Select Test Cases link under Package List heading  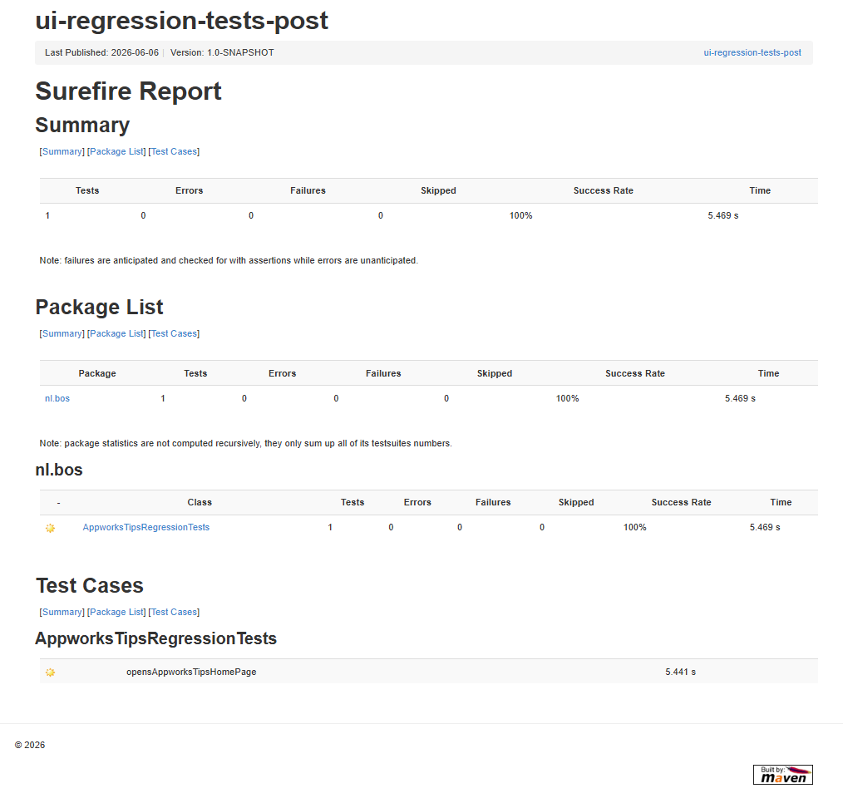[x=174, y=334]
